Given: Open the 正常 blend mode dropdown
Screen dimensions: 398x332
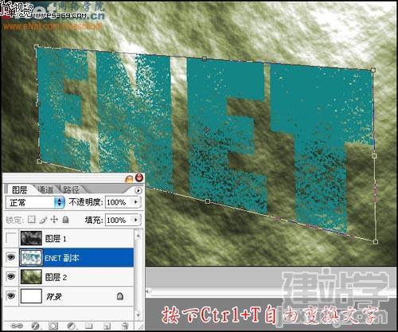Looking at the screenshot, I should pyautogui.click(x=35, y=203).
